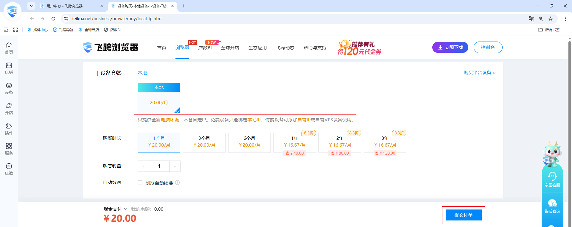This screenshot has height=227, width=572.
Task: Click the translate page icon in address bar
Action: (x=531, y=19)
